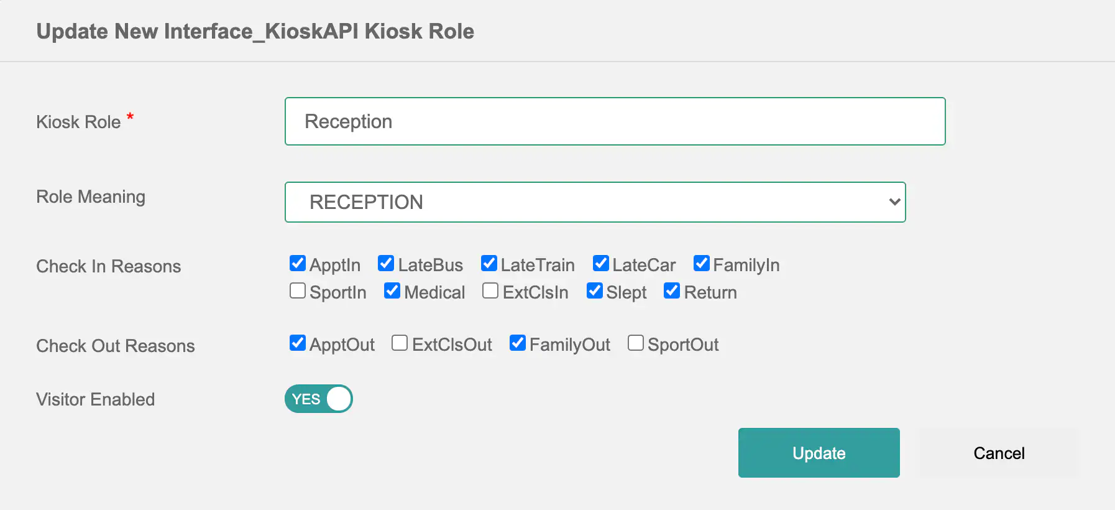Uncheck the ApptIn check-in reason
The image size is (1115, 510).
coord(298,264)
